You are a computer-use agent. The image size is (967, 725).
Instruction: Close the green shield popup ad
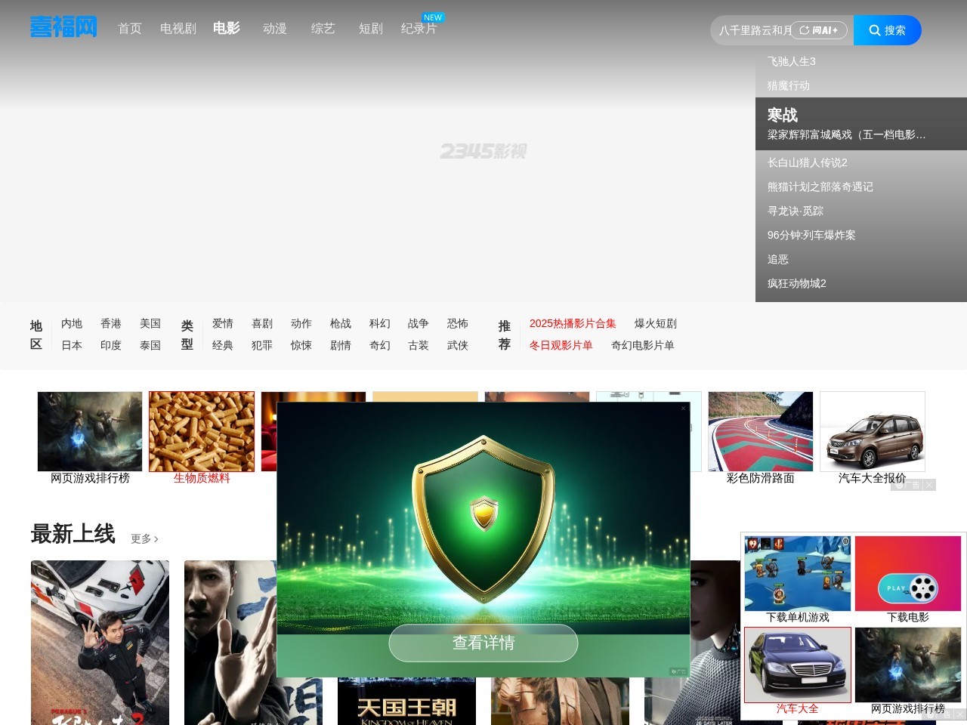pos(684,409)
